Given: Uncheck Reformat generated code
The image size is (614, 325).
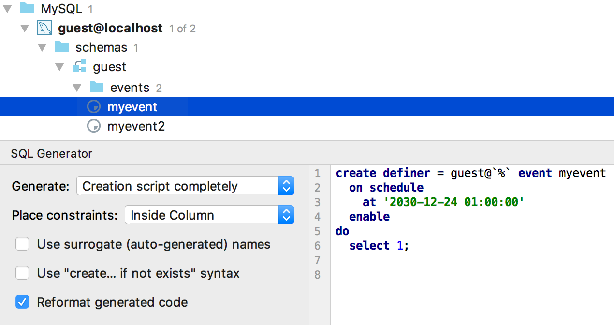Looking at the screenshot, I should point(22,302).
